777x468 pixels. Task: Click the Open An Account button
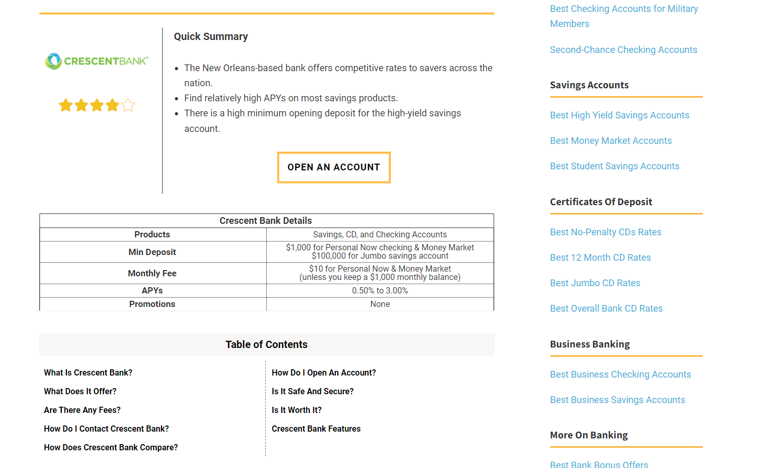(334, 167)
